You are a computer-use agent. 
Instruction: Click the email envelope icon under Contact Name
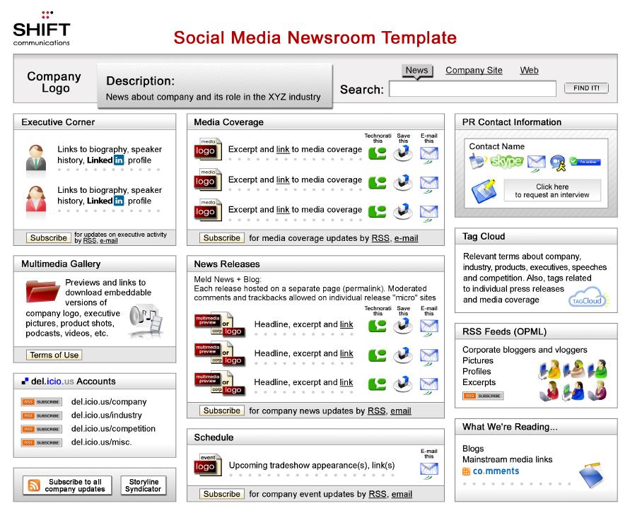(x=537, y=163)
